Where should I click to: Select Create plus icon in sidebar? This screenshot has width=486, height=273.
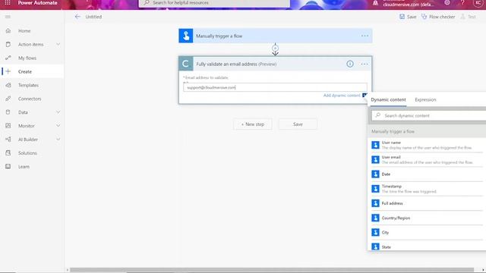coord(8,71)
